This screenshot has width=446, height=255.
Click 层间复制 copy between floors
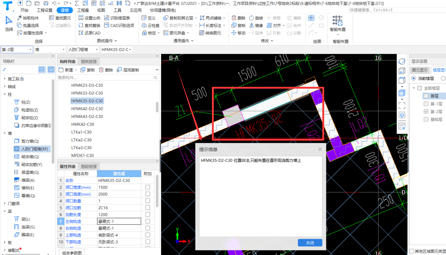pos(128,70)
